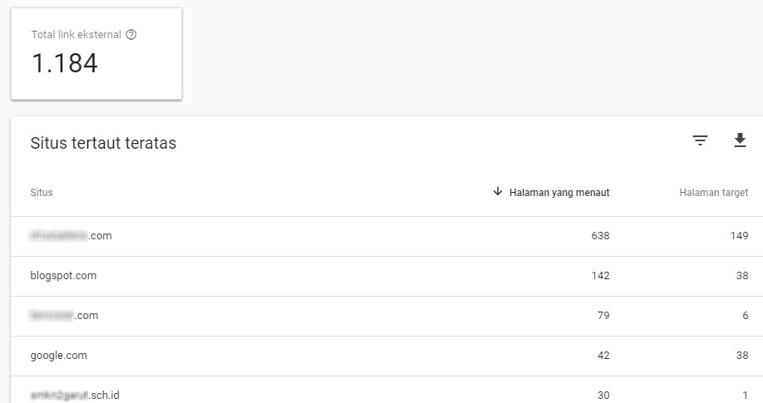Open the blogspot.com row
This screenshot has height=403, width=763.
(386, 276)
